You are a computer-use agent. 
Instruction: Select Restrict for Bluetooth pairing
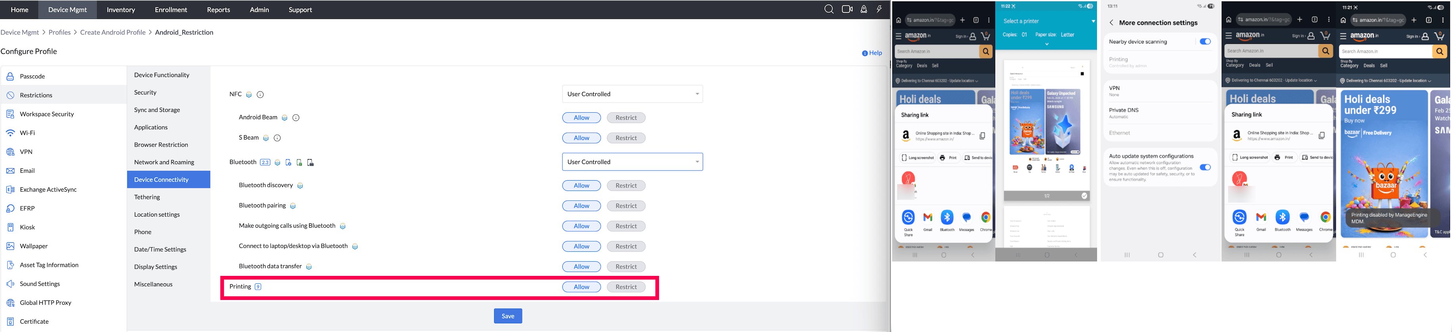(626, 206)
